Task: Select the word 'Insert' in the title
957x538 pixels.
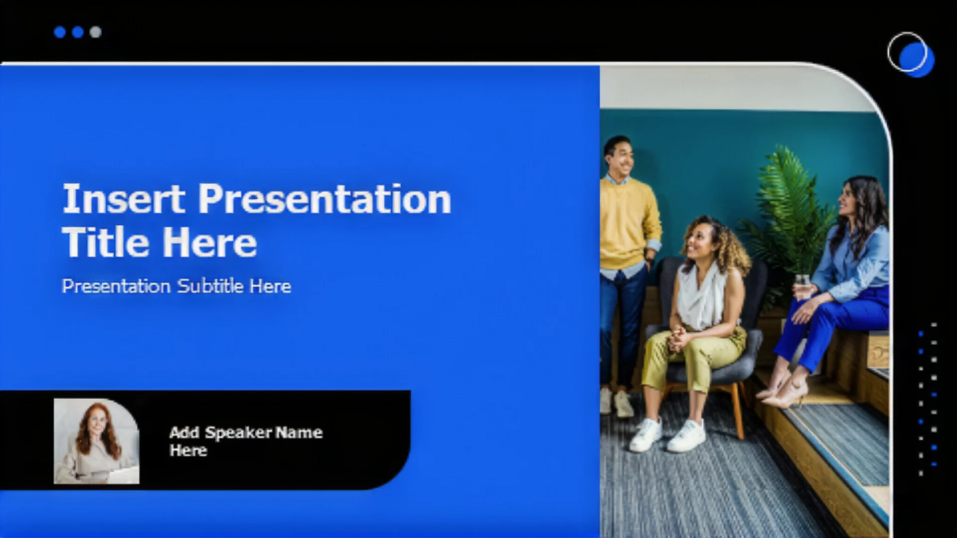Action: (x=124, y=199)
